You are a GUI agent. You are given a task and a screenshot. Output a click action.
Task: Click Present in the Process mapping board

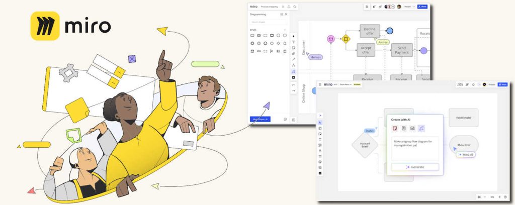click(x=407, y=7)
